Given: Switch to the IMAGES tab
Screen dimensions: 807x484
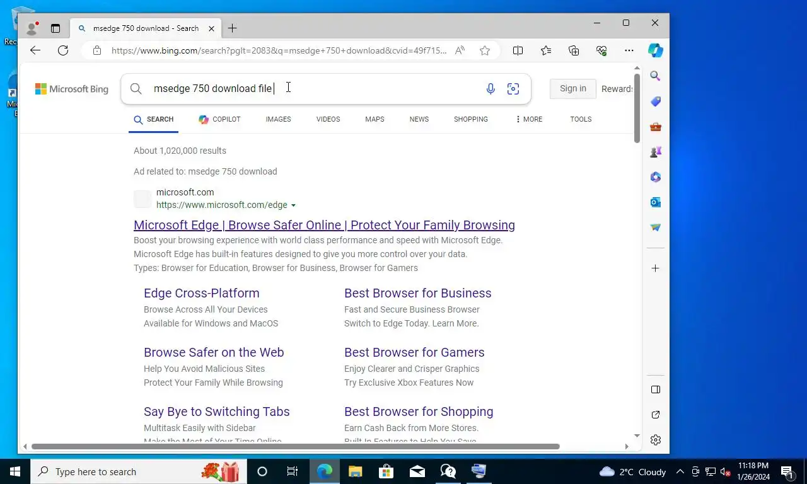Looking at the screenshot, I should coord(278,119).
